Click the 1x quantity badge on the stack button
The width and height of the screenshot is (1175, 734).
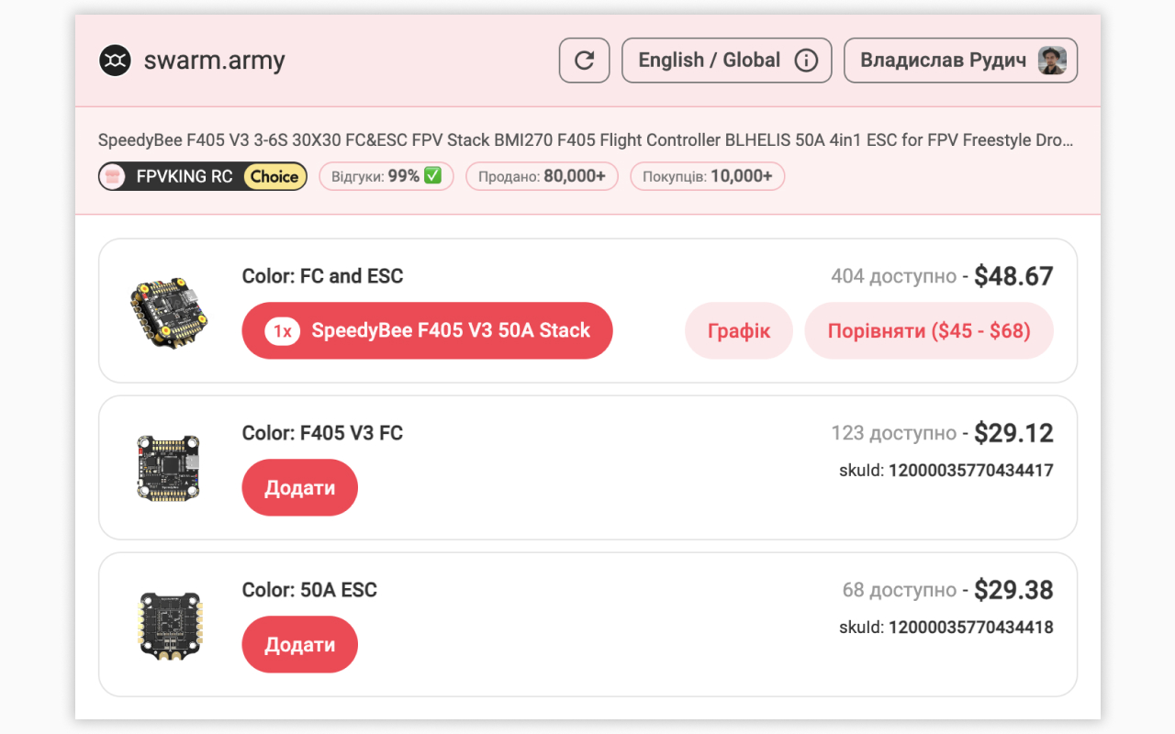click(x=281, y=330)
